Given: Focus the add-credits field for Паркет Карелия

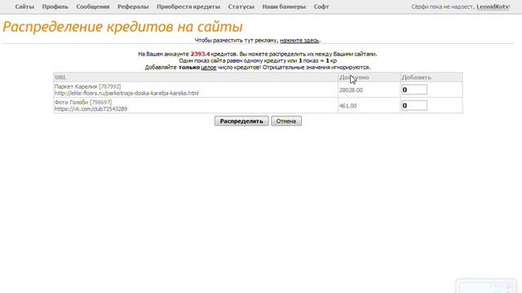Looking at the screenshot, I should pos(414,90).
